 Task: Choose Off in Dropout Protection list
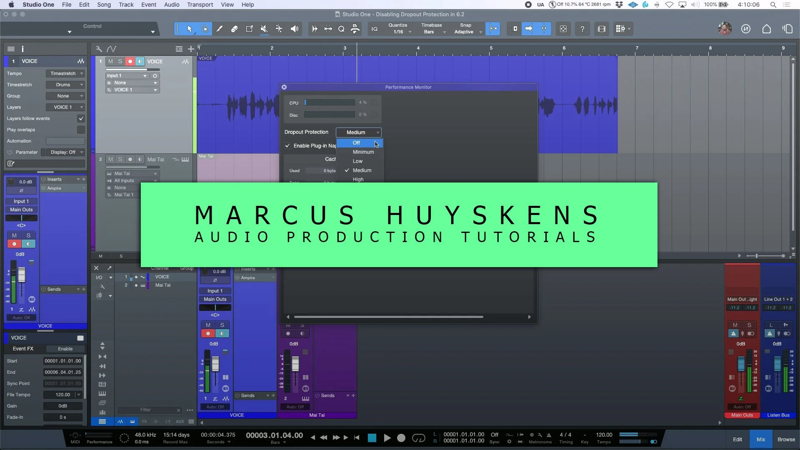click(356, 142)
